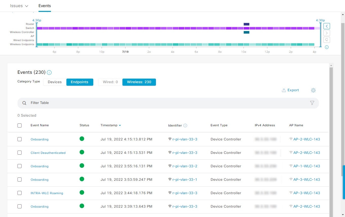Click the search magnifier icon
Viewport: 345px width, 217px height.
tap(24, 103)
